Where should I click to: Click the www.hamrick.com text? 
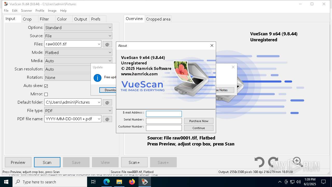pyautogui.click(x=139, y=74)
